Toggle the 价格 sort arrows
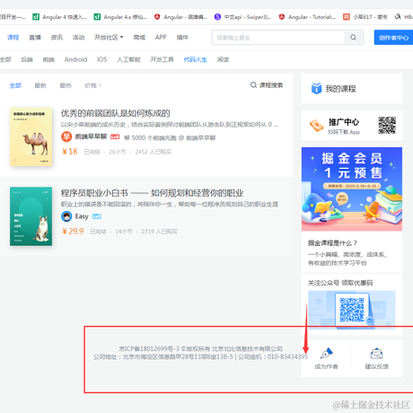The image size is (413, 413). click(101, 85)
